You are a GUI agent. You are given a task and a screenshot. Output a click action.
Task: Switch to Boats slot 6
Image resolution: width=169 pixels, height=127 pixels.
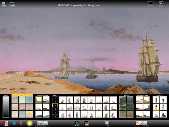(55, 116)
